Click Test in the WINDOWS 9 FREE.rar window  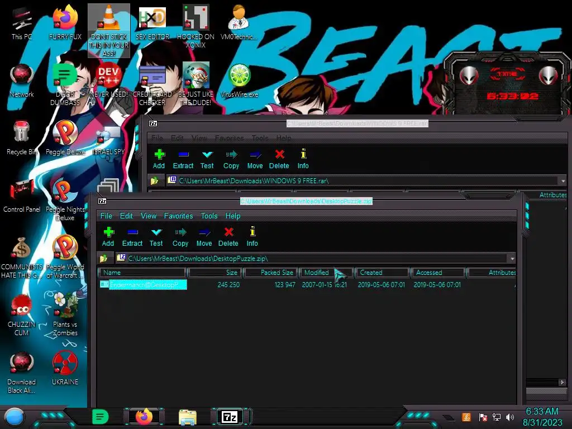[207, 159]
